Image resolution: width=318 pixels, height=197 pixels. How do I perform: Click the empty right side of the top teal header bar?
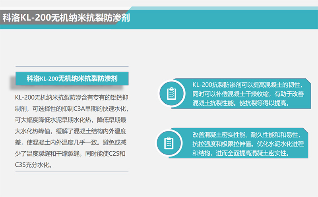[238, 18]
